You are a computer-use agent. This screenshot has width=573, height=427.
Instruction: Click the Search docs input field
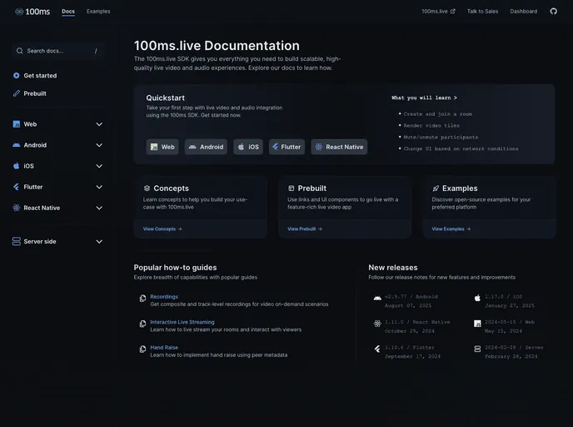(58, 51)
